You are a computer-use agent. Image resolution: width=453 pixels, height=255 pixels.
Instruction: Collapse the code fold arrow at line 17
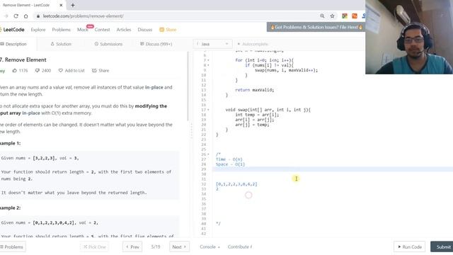[x=208, y=110]
